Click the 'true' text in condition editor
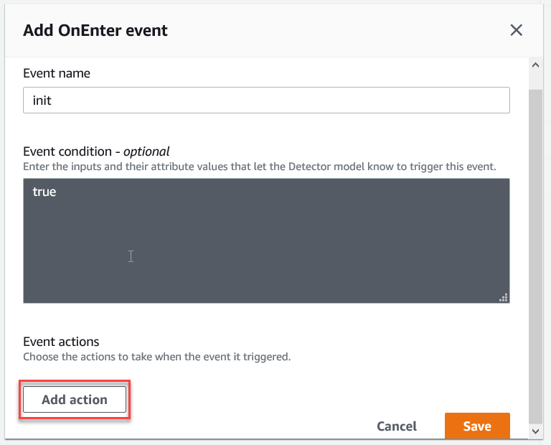Viewport: 551px width, 445px height. (x=44, y=192)
